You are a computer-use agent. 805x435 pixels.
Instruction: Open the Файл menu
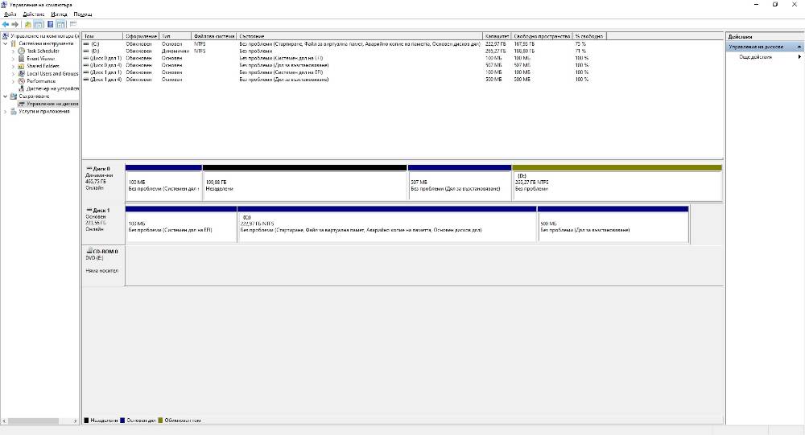point(10,14)
